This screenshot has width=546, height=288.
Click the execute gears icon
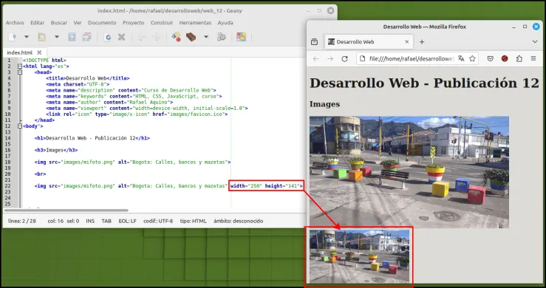pos(222,37)
